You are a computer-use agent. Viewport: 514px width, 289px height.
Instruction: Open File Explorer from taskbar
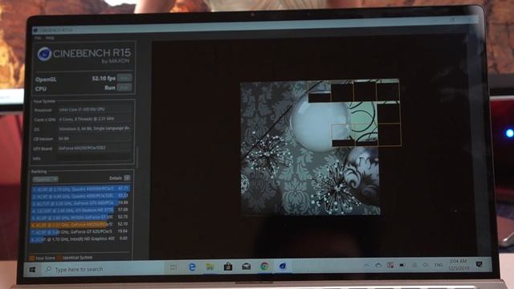[210, 267]
